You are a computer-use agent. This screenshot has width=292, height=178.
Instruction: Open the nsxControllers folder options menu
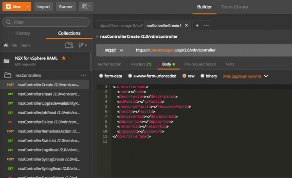coord(84,75)
